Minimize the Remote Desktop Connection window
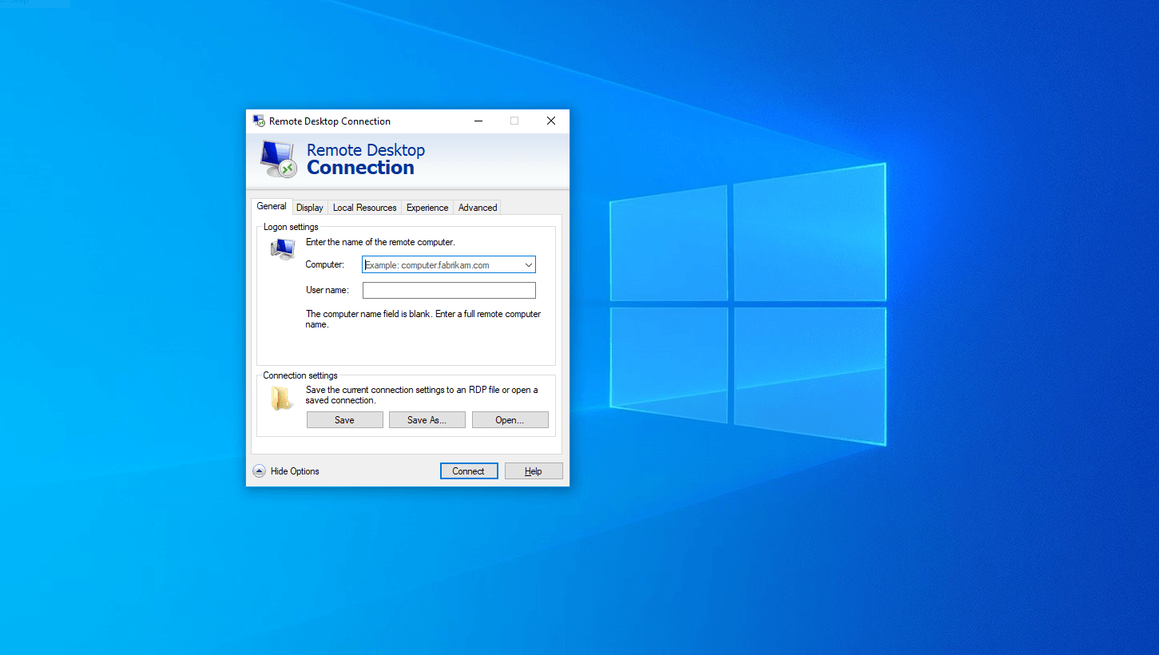Viewport: 1159px width, 655px height. (x=478, y=121)
